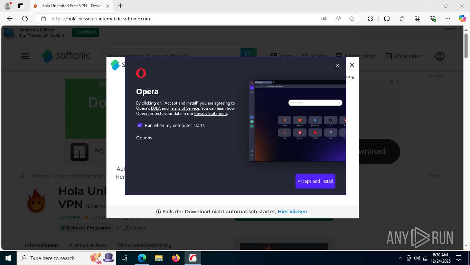Close the Softonic download popup
470x265 pixels.
pos(352,65)
